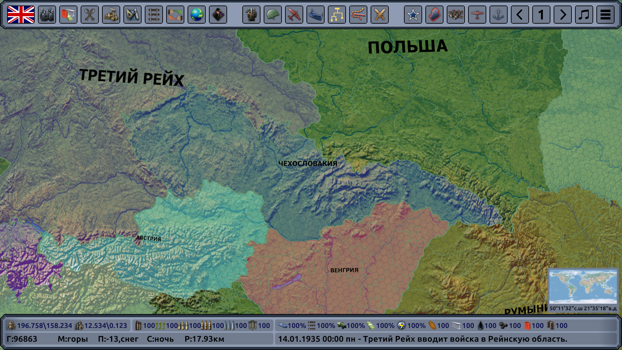Click the world minimap thumbnail
622x350 pixels.
(583, 287)
